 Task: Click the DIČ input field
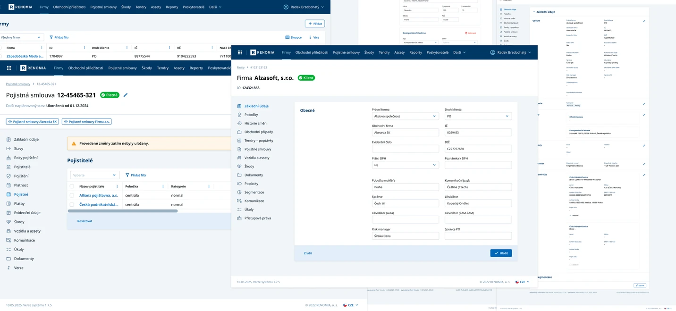[478, 149]
